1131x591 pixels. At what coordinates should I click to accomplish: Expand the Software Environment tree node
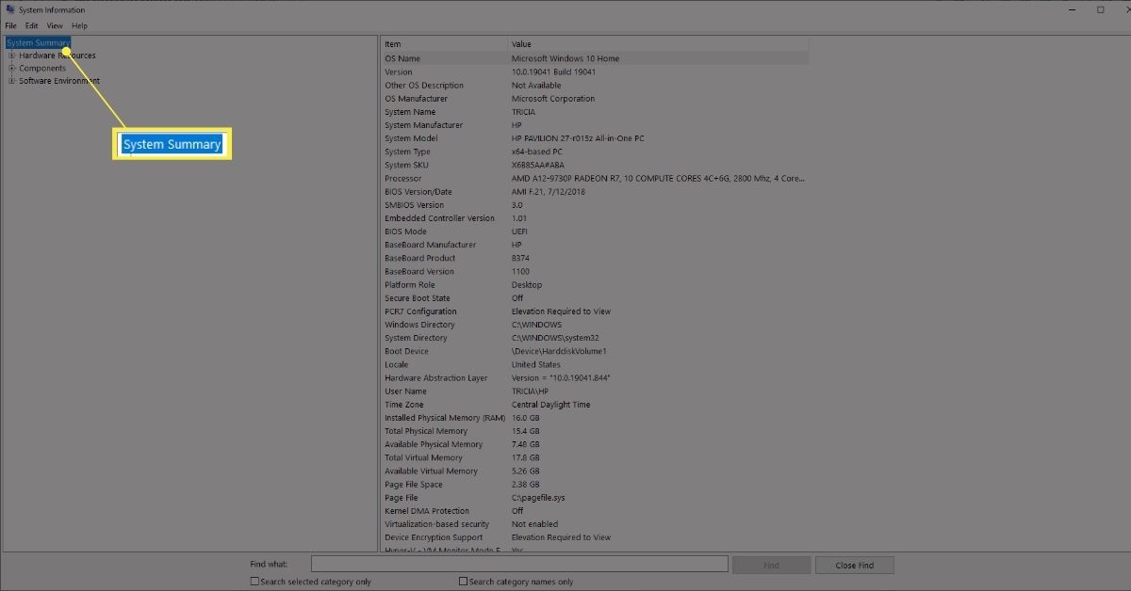[x=11, y=81]
